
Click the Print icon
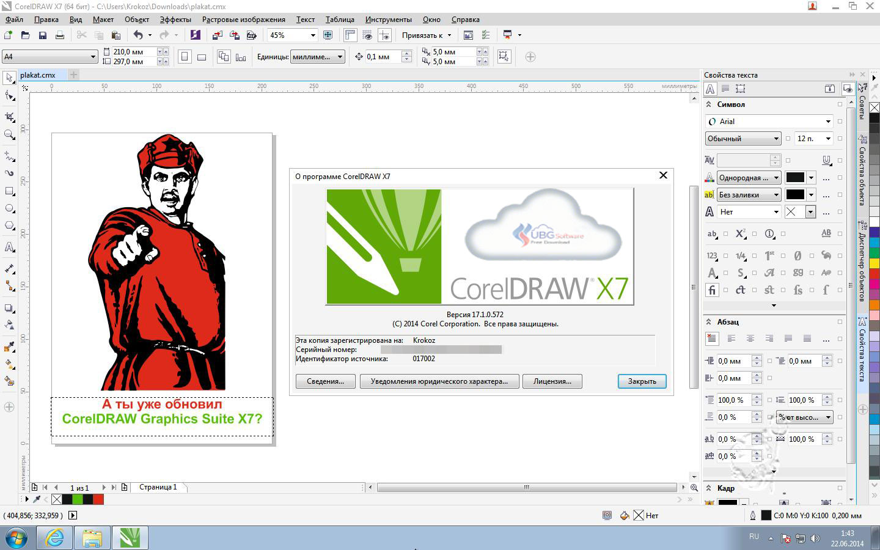tap(60, 35)
